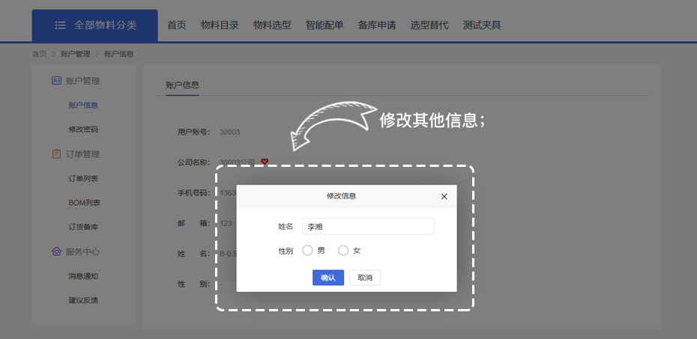Close the 修改信息 dialog with X
The image size is (697, 339).
tap(444, 196)
